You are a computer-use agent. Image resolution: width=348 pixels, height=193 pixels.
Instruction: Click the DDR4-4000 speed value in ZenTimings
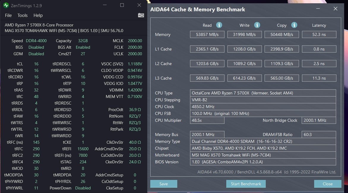pos(36,41)
